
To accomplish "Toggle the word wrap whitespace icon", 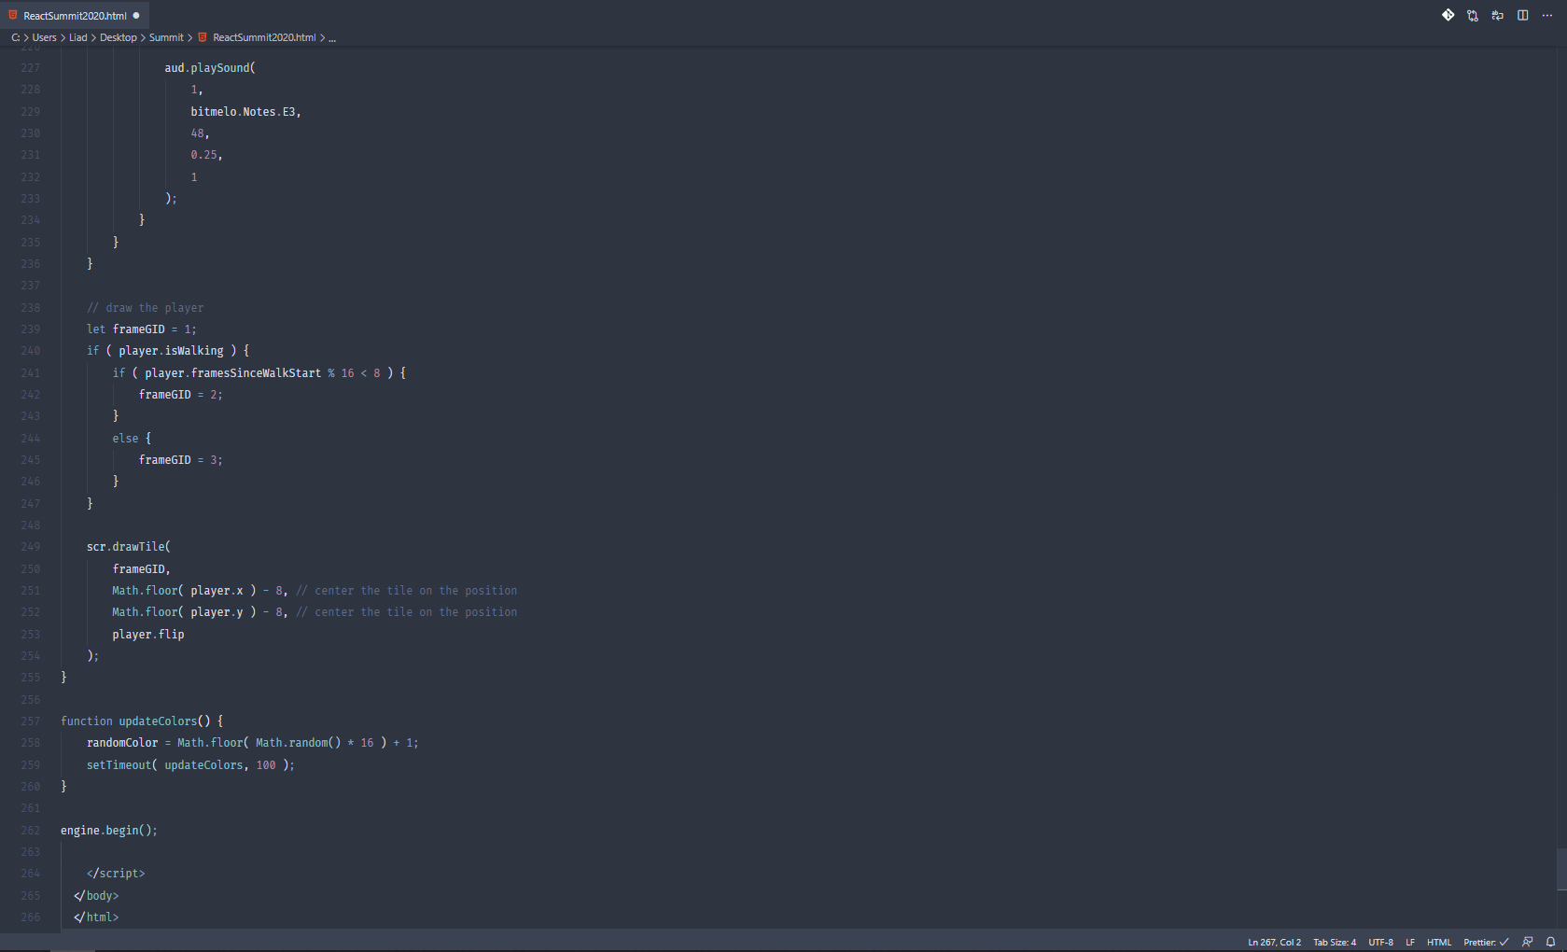I will pos(1498,15).
